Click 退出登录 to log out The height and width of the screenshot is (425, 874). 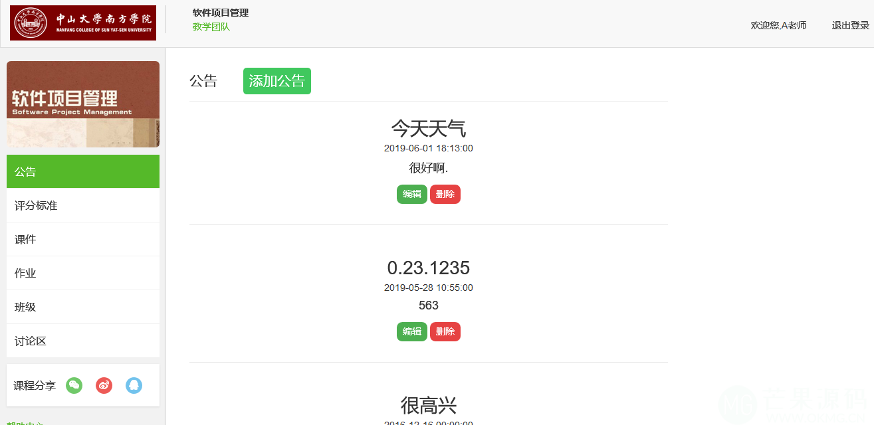click(850, 26)
